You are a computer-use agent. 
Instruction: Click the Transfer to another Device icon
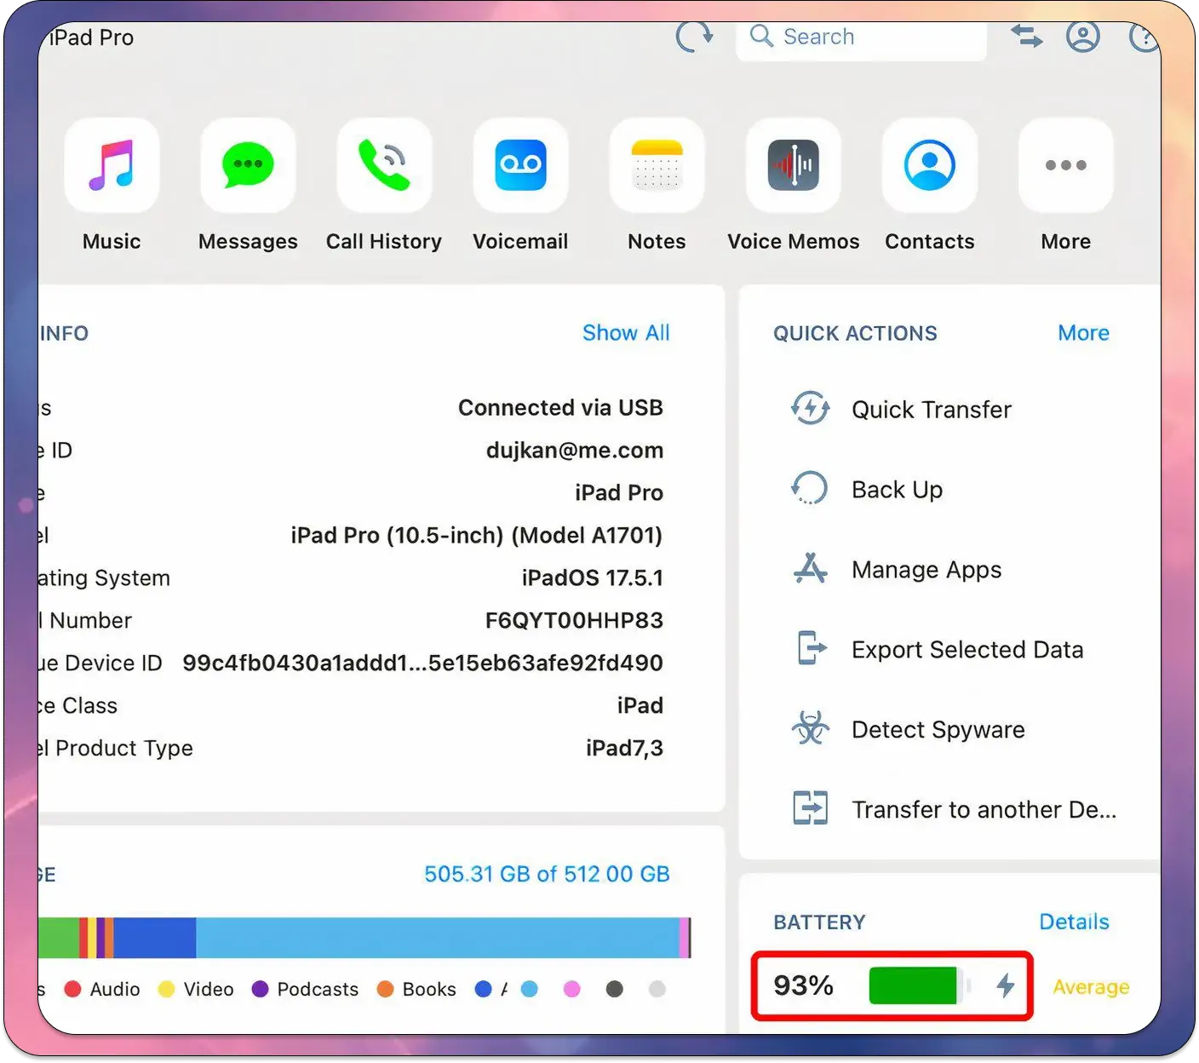[x=810, y=807]
